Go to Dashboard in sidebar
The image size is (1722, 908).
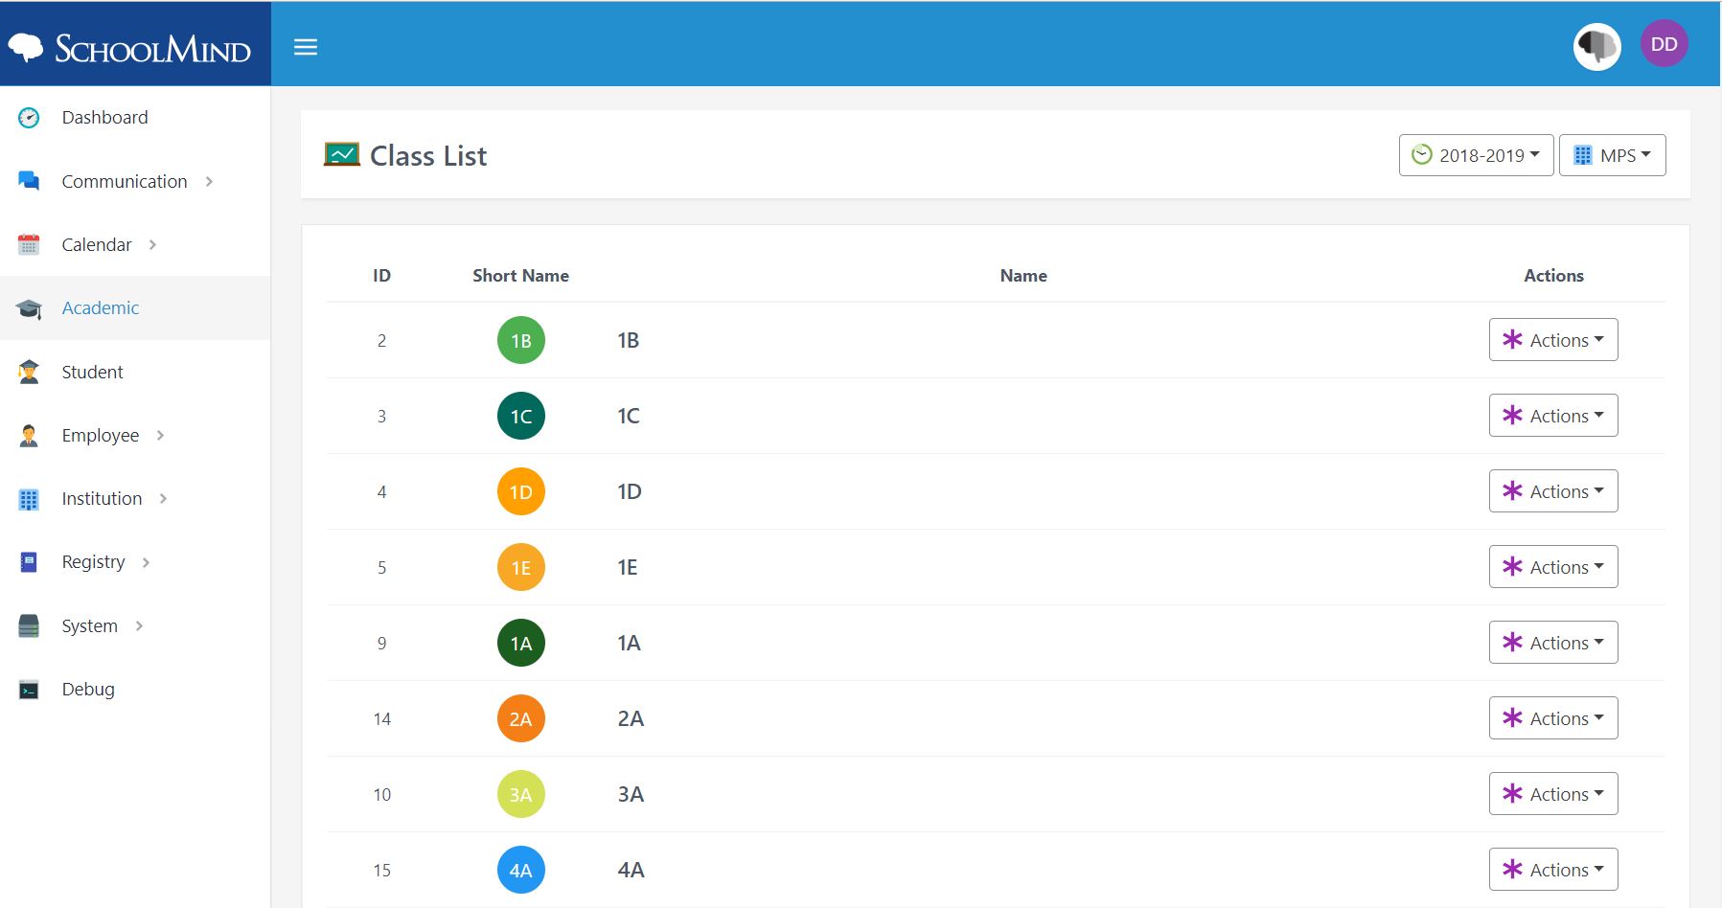pos(135,118)
